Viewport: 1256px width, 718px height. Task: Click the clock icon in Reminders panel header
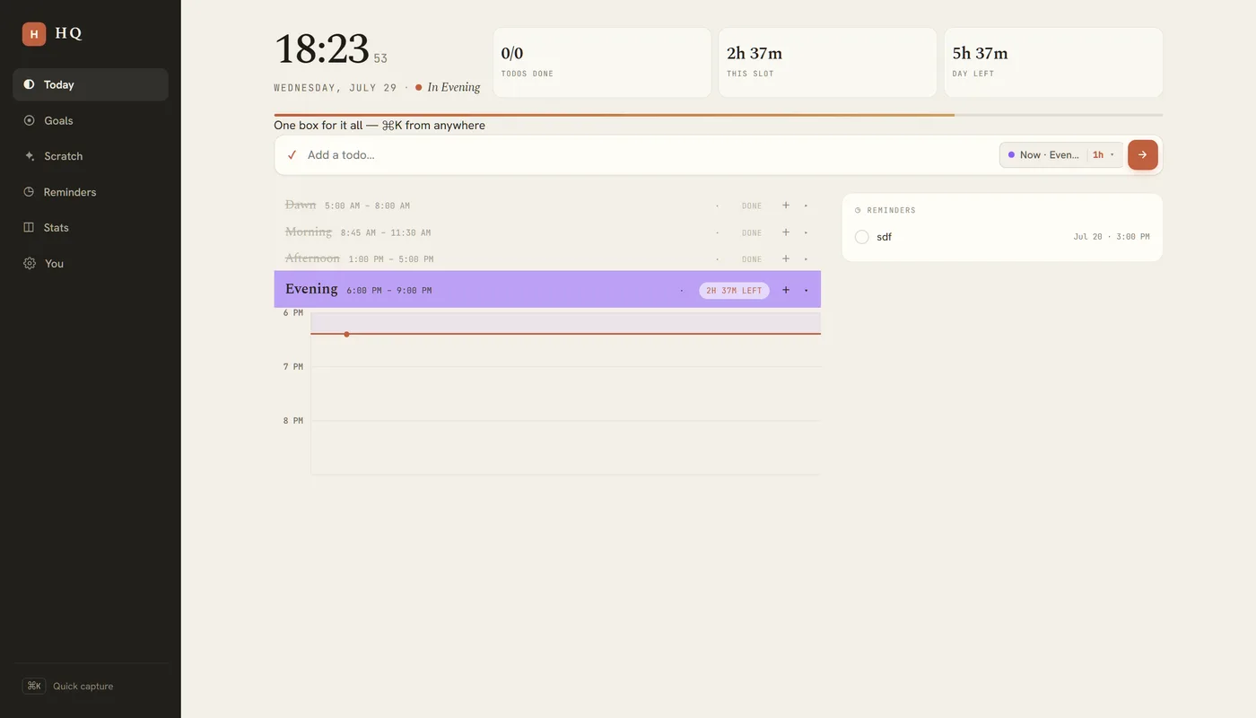858,210
